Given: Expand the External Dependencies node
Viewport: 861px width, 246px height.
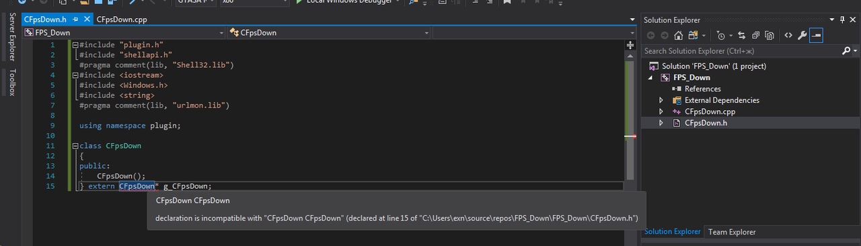Looking at the screenshot, I should pos(661,100).
